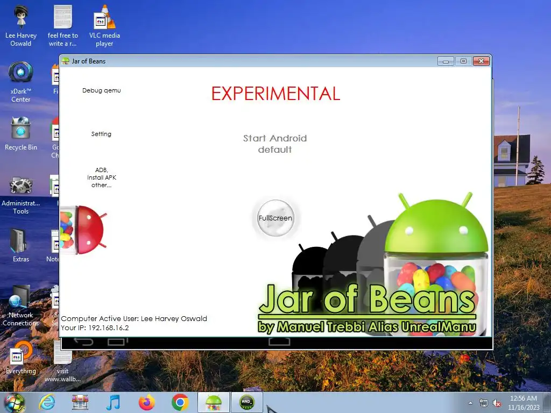This screenshot has width=551, height=413.
Task: Launch Firefox from the taskbar
Action: [146, 402]
